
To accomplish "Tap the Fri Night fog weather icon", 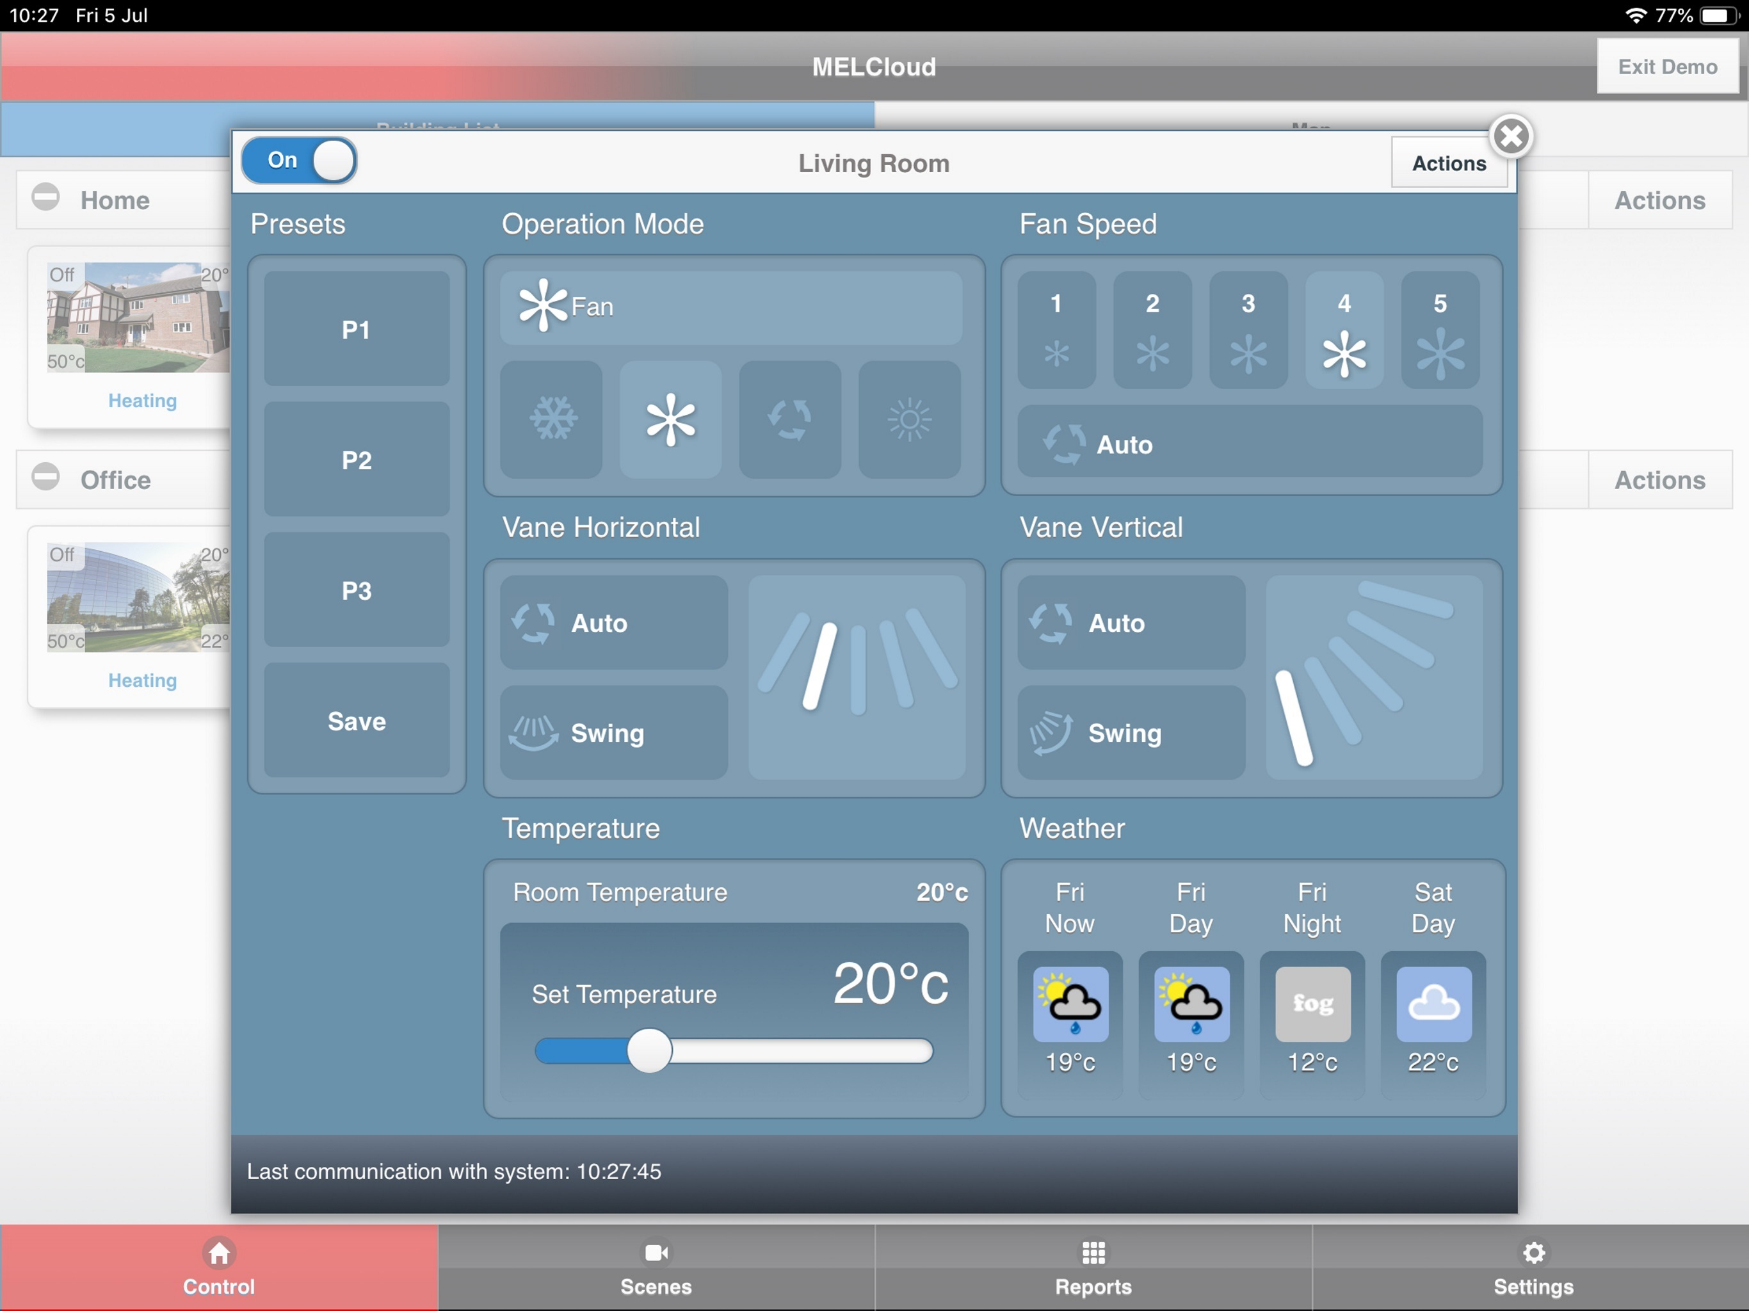I will pos(1312,1003).
